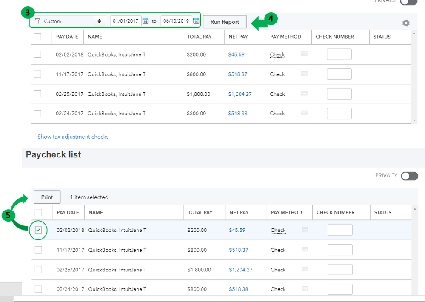Screen dimensions: 425x302
Task: Toggle the PRIVACY switch below Paycheck list
Action: click(409, 176)
